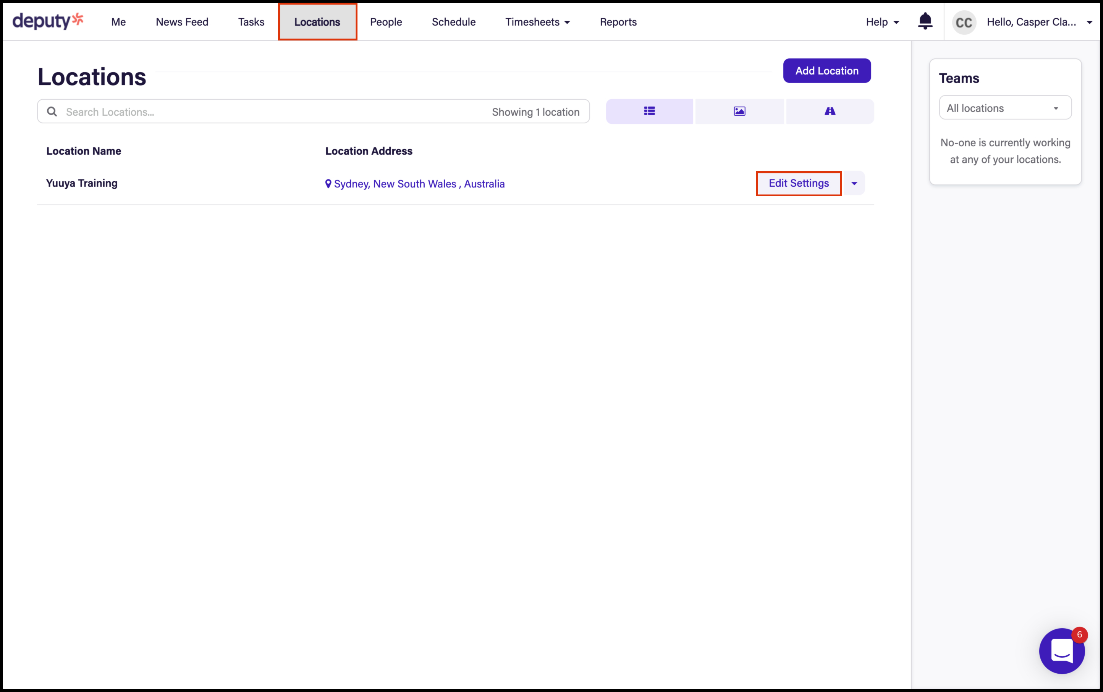Open the Reports tab

(618, 22)
